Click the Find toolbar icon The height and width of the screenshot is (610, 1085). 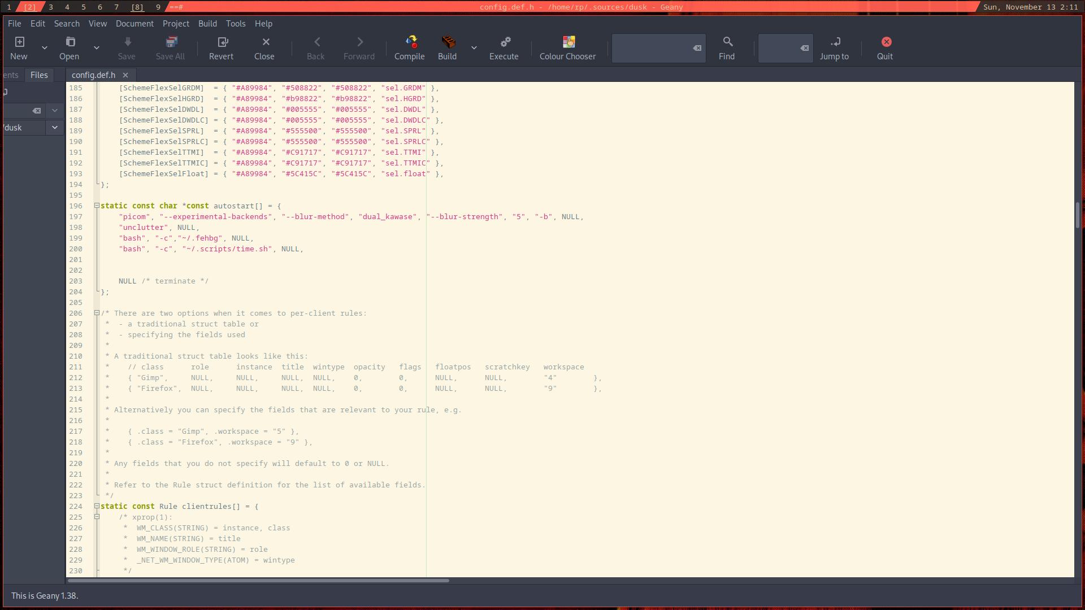(x=727, y=47)
